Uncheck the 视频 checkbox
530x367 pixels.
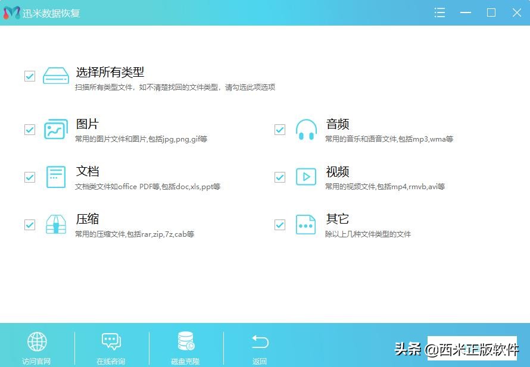click(279, 177)
